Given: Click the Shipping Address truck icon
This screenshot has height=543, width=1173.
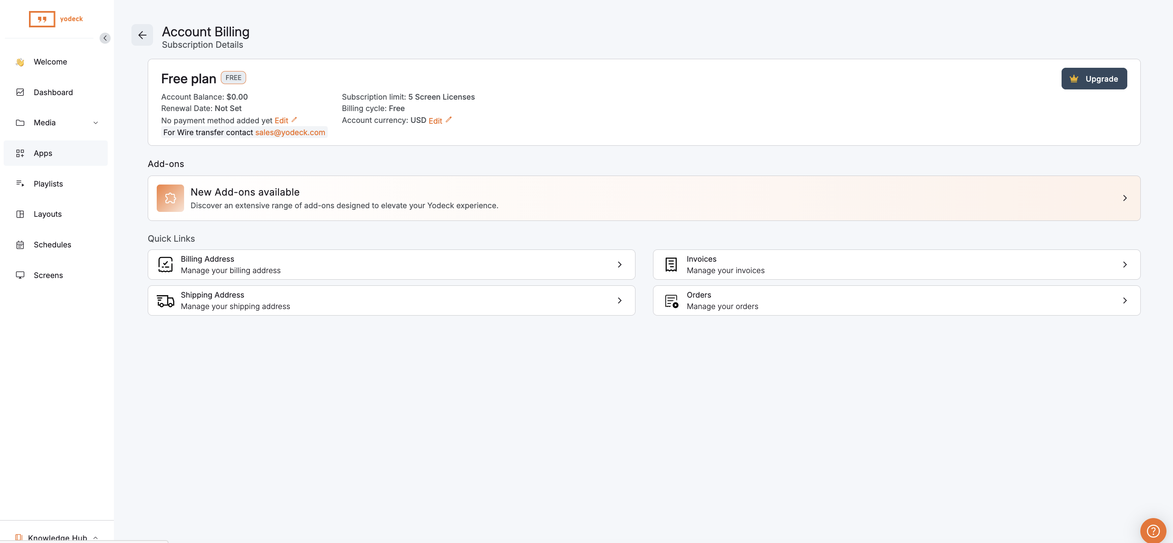Looking at the screenshot, I should (x=165, y=300).
